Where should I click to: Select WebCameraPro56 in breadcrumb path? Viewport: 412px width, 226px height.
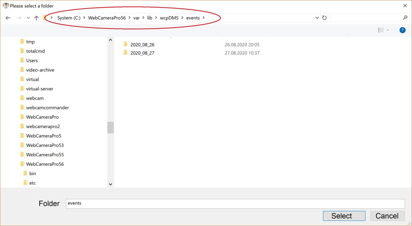pos(107,18)
